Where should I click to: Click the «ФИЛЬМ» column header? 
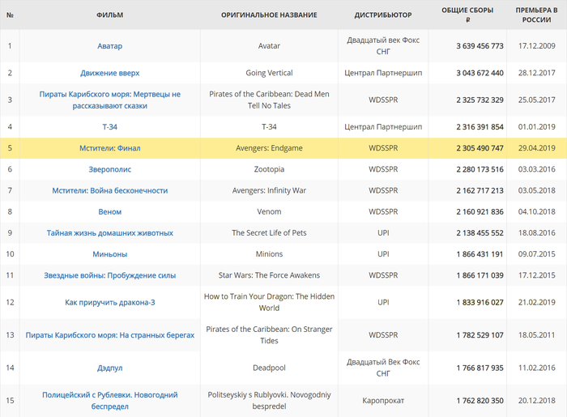point(109,15)
